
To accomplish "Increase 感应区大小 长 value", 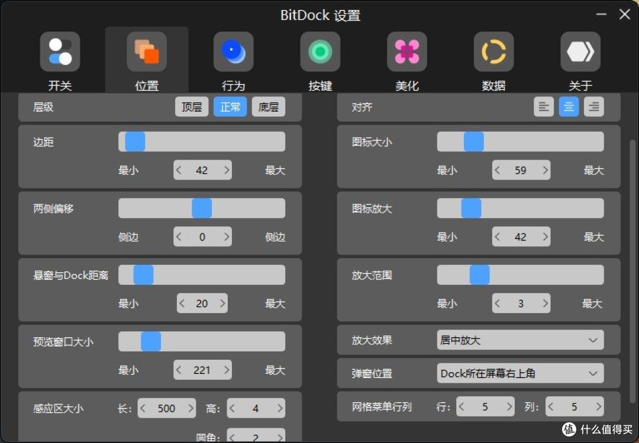I will coord(191,408).
